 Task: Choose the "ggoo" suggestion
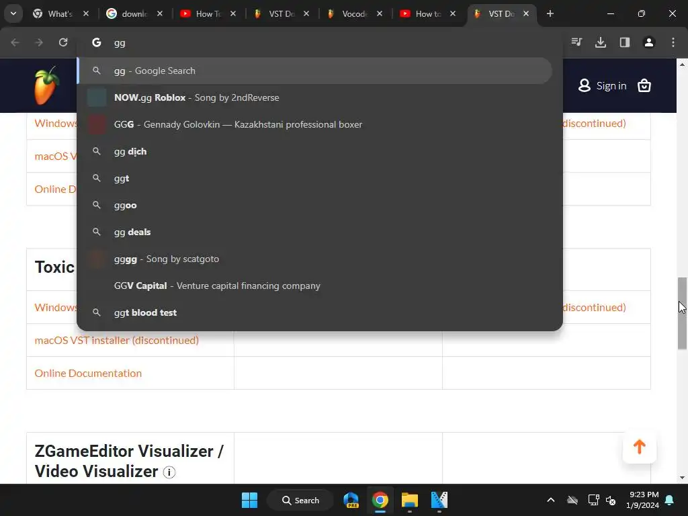tap(314, 205)
